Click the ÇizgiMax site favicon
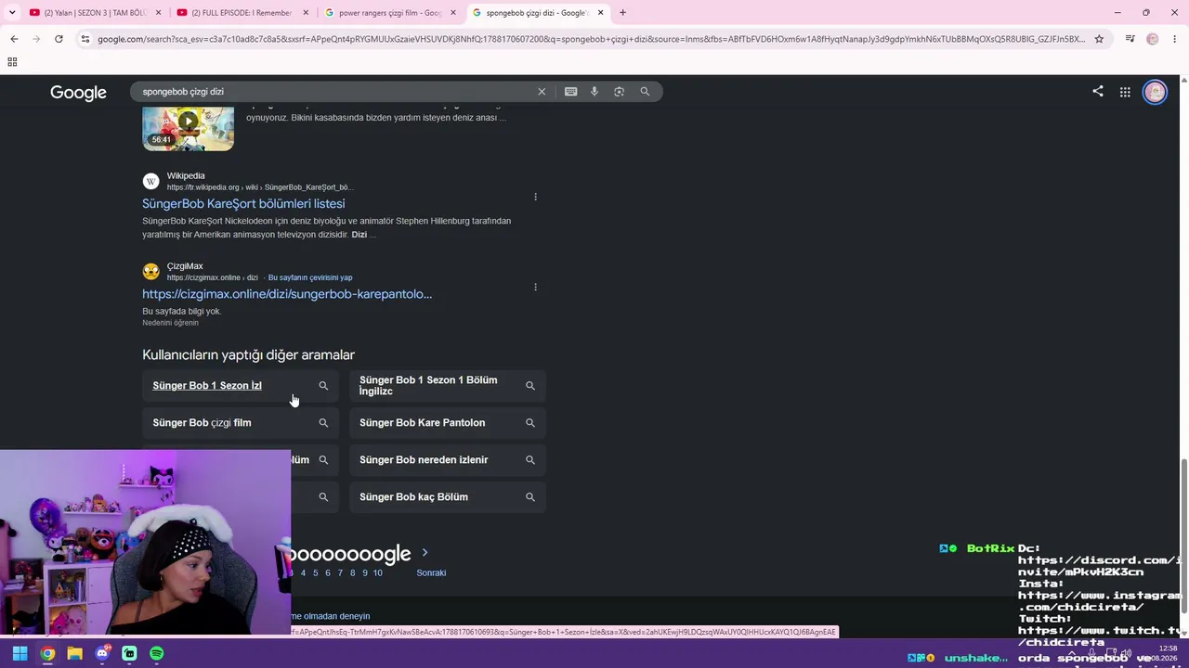This screenshot has height=668, width=1189. tap(150, 271)
